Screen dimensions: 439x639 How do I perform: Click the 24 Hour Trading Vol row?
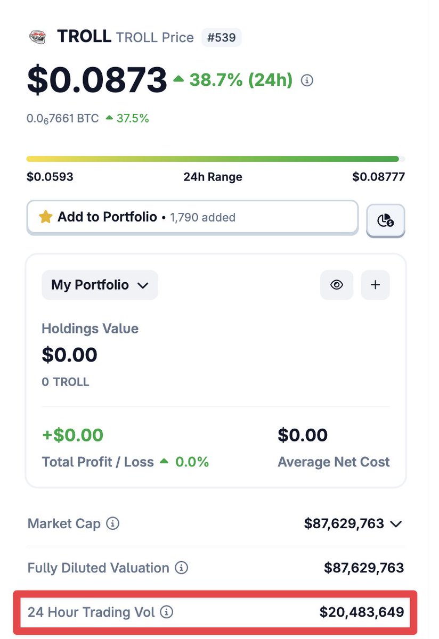click(216, 612)
